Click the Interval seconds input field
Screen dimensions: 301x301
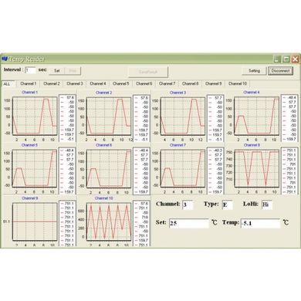30,70
